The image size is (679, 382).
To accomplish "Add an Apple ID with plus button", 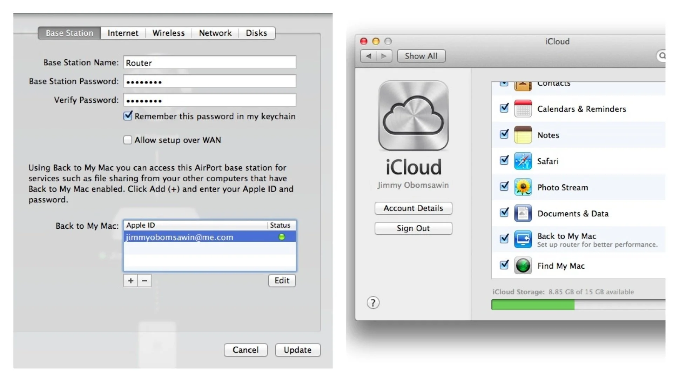I will pyautogui.click(x=130, y=281).
